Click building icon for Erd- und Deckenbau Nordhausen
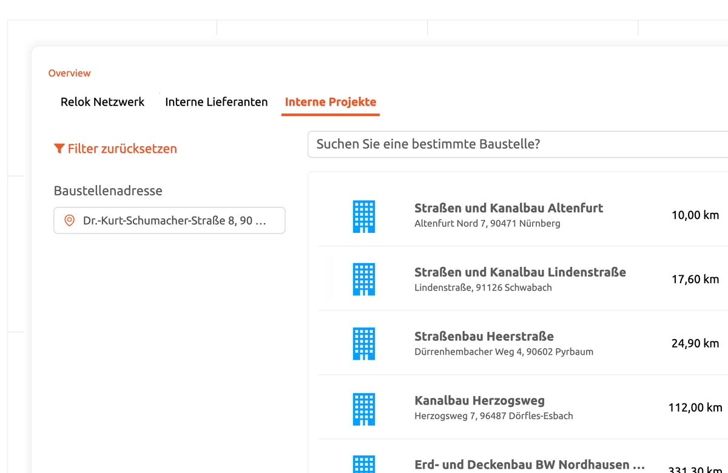 click(363, 465)
